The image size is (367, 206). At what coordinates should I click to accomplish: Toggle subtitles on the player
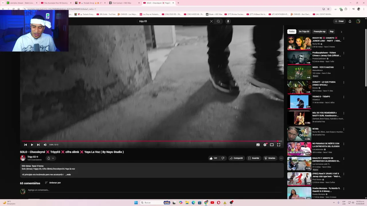(258, 145)
